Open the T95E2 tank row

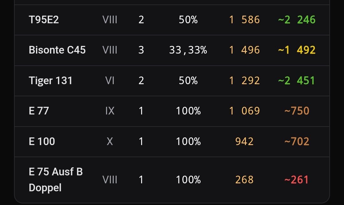coord(172,20)
